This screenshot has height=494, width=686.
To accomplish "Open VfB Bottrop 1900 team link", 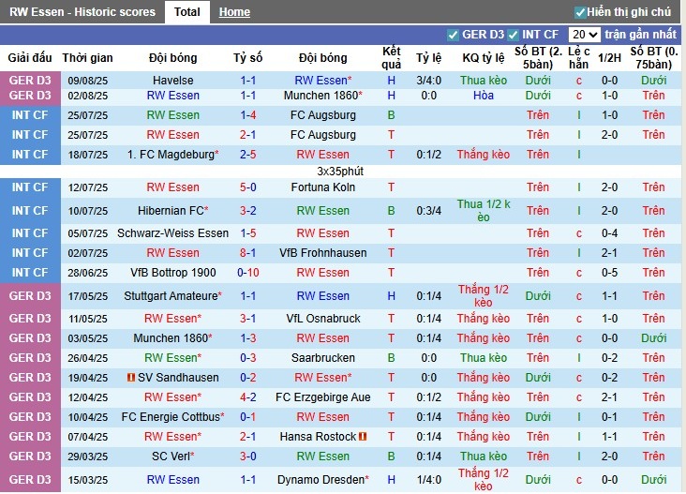I will click(172, 273).
